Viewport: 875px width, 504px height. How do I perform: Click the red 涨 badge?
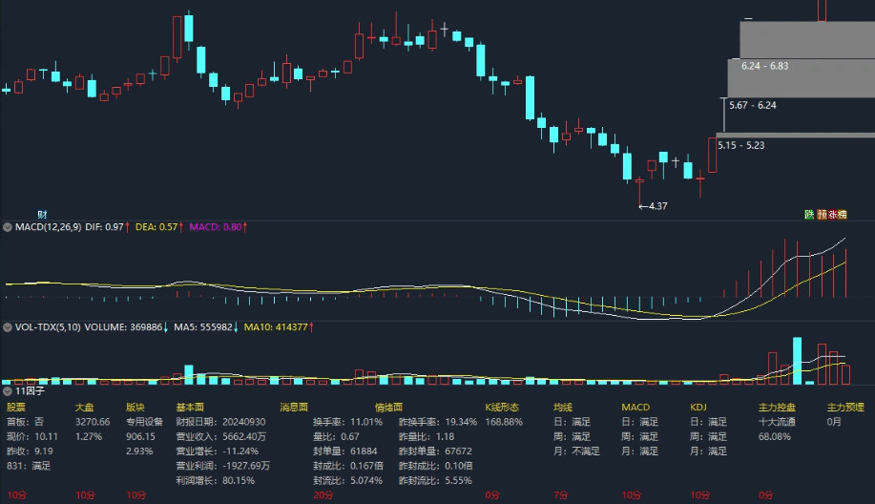pyautogui.click(x=832, y=215)
